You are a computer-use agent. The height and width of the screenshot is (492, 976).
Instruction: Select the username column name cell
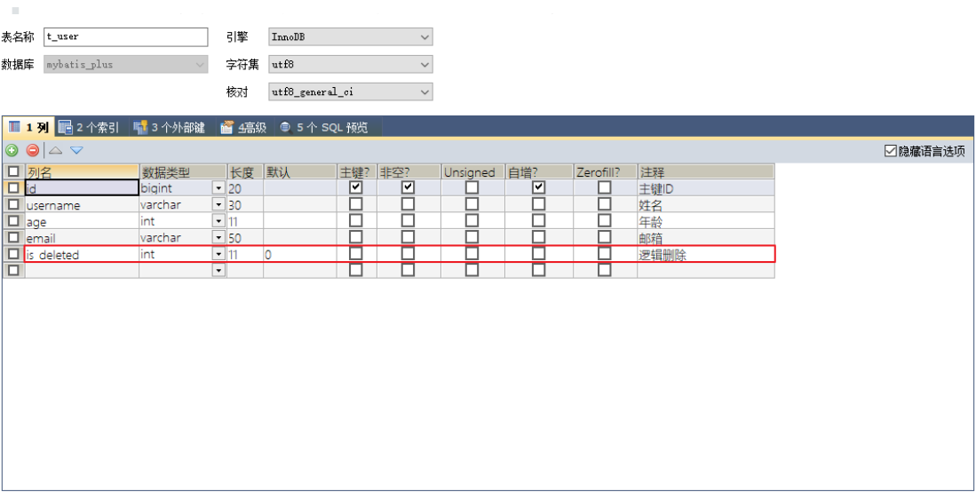(83, 204)
